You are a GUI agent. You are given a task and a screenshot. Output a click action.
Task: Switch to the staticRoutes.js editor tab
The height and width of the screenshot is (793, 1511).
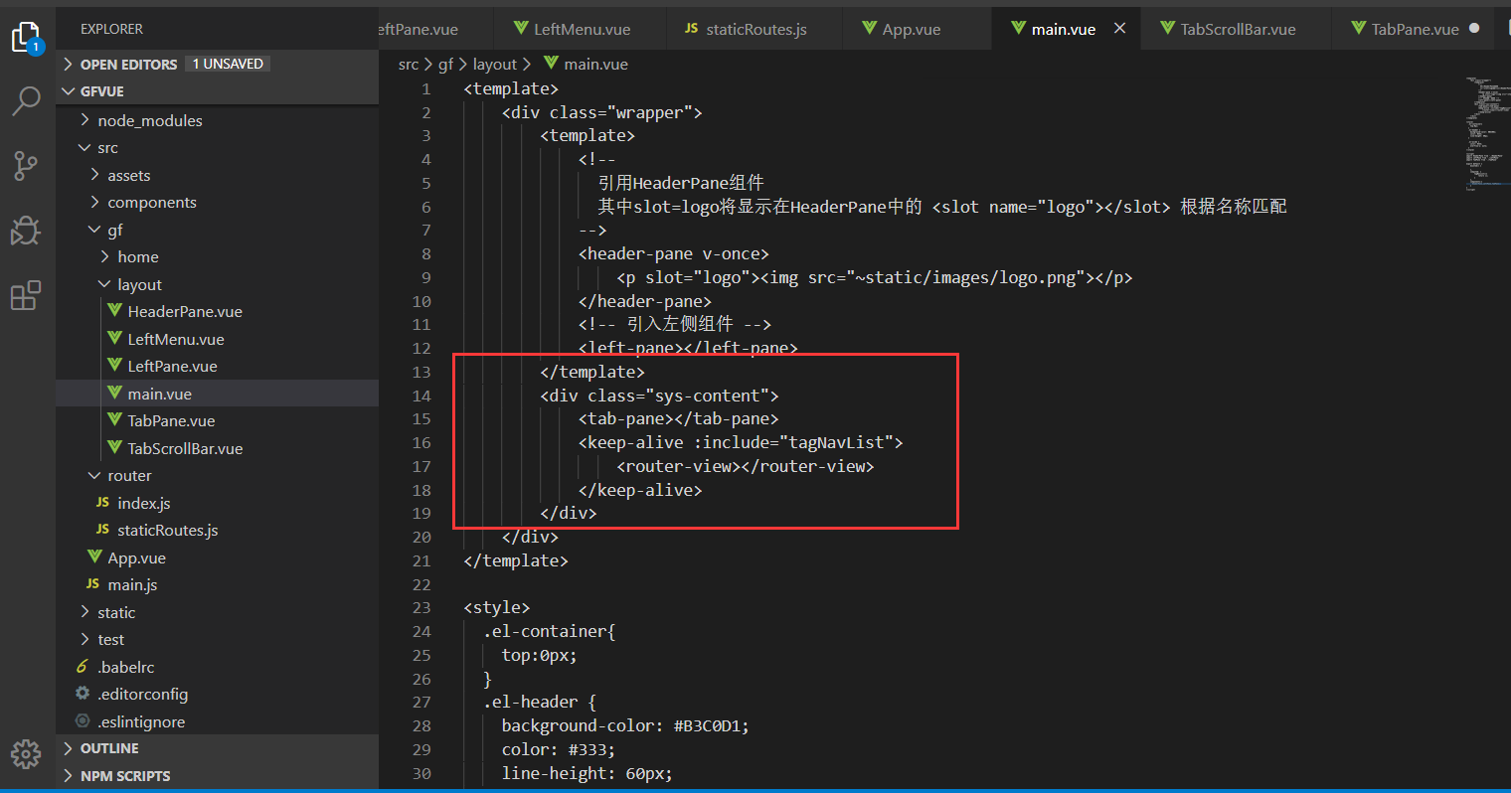(x=755, y=29)
